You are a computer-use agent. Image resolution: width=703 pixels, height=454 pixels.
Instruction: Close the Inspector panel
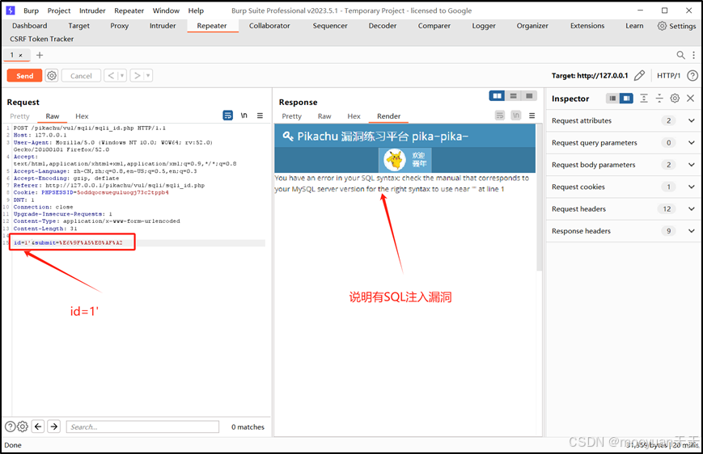click(690, 99)
